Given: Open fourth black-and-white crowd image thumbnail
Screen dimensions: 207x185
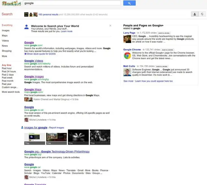Looking at the screenshot, I should pyautogui.click(x=100, y=137).
